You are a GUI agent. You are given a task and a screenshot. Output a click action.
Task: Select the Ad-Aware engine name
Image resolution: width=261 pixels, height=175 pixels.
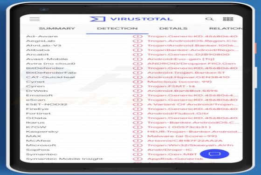pos(42,36)
